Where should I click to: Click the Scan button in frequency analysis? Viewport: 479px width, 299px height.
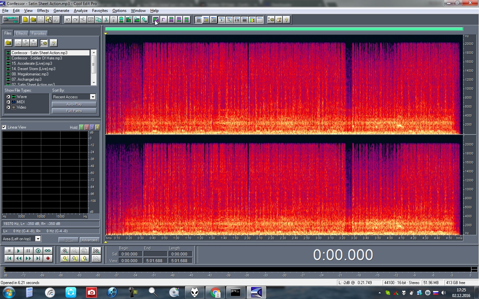(69, 240)
